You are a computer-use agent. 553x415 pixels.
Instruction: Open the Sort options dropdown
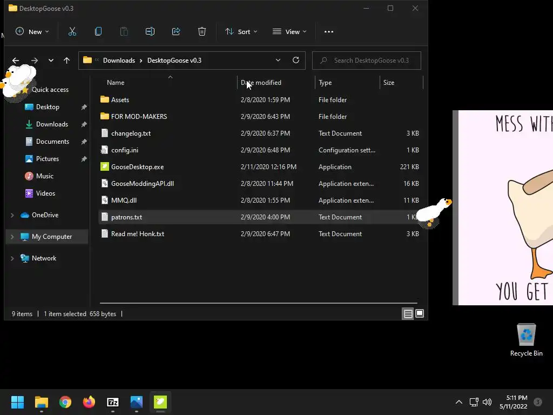click(x=241, y=32)
